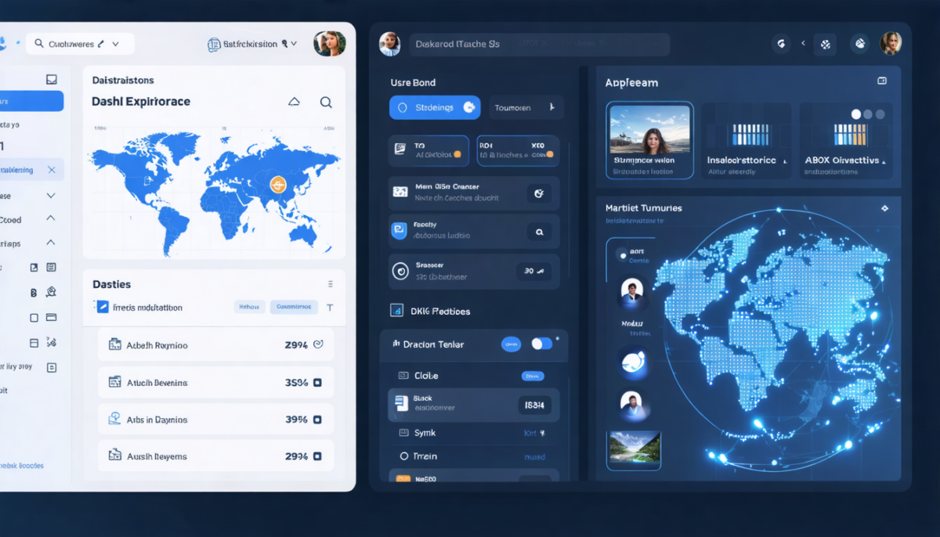
Task: Click the dark dashboard top-left avatar
Action: coord(389,44)
